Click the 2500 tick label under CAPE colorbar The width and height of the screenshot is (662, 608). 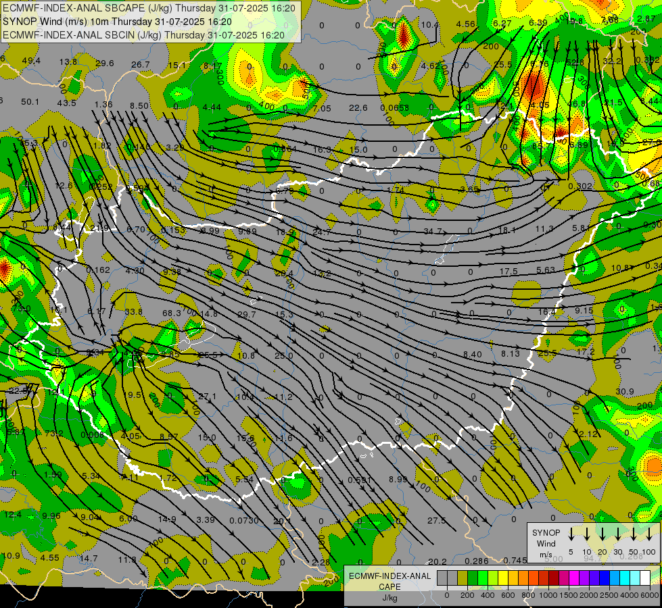click(x=609, y=595)
